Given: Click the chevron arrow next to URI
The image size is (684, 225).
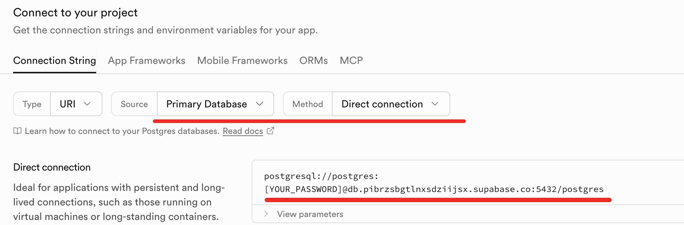Looking at the screenshot, I should point(87,104).
